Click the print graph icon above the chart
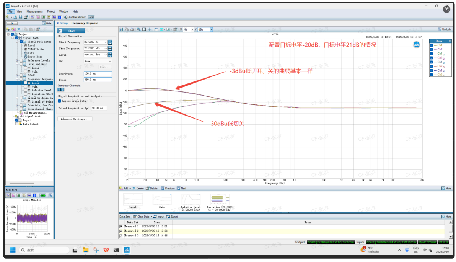The height and width of the screenshot is (262, 456). point(132,29)
